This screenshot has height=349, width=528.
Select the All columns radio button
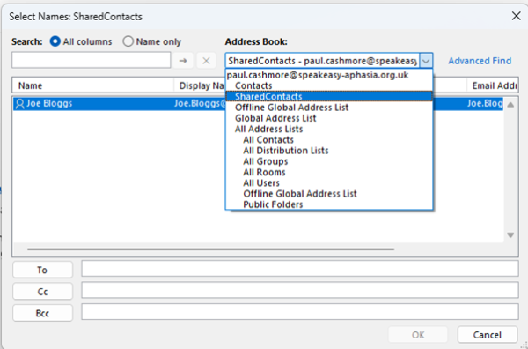(55, 41)
